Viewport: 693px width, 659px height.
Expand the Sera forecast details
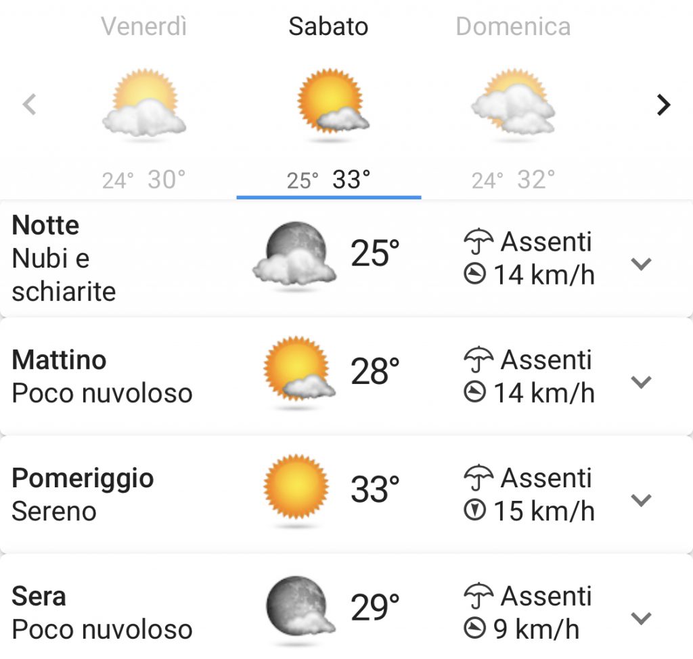click(x=641, y=618)
